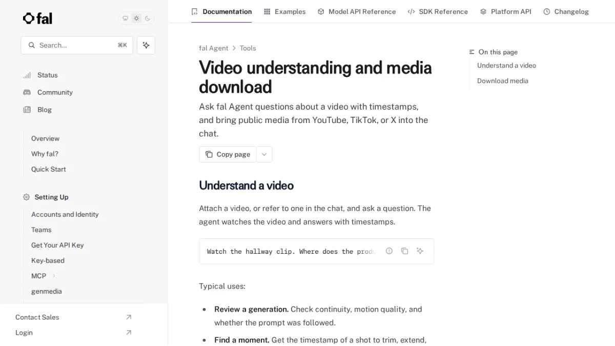Click the Tools breadcrumb

(248, 48)
